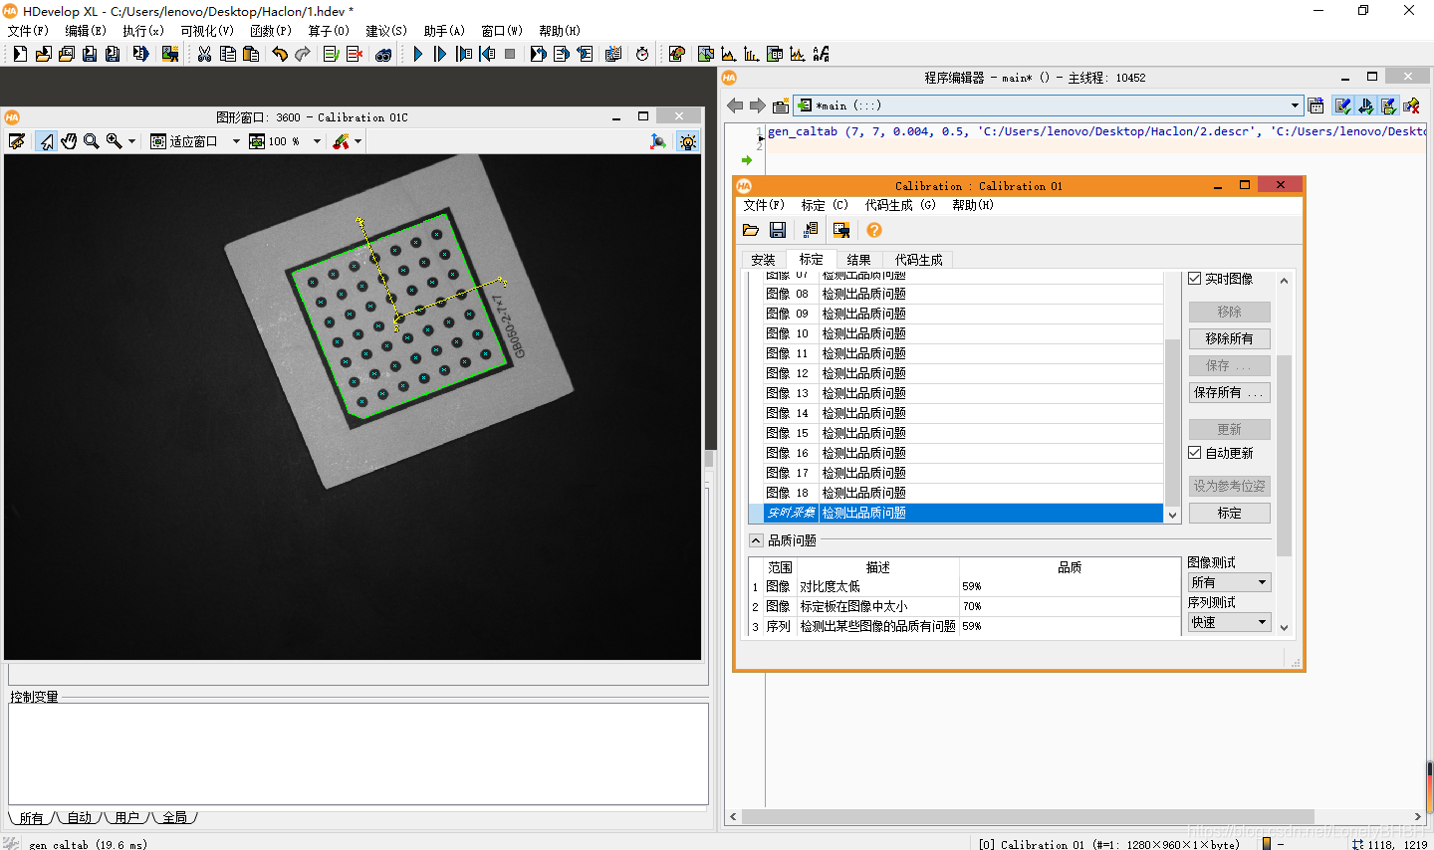Switch to the 代码生成 tab
Image resolution: width=1434 pixels, height=850 pixels.
coord(918,260)
